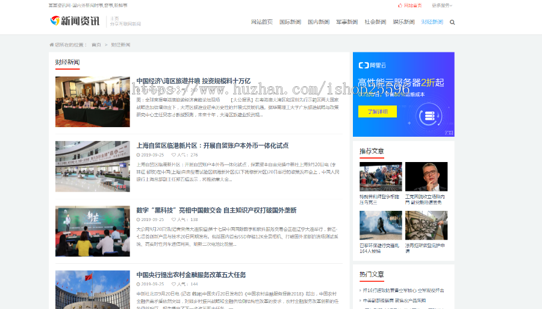Click the heart popularity icon showing 276
This screenshot has width=542, height=309.
(x=173, y=155)
